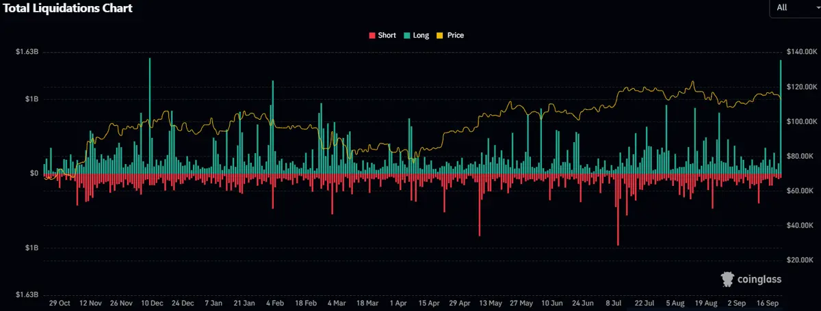
Task: Click the Total Liquidations Chart title
Action: [67, 8]
